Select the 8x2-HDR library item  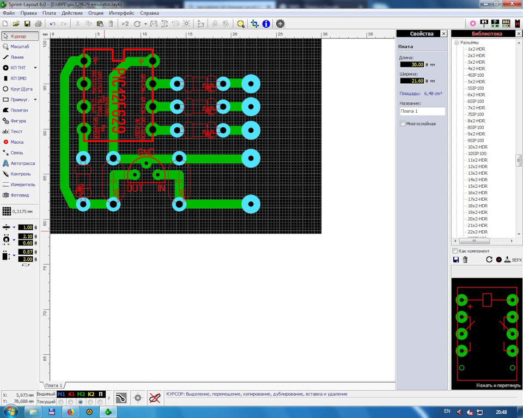coord(476,121)
